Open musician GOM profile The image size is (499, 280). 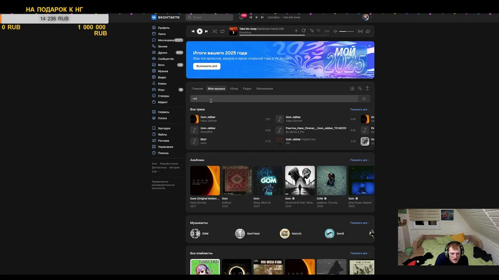(199, 234)
